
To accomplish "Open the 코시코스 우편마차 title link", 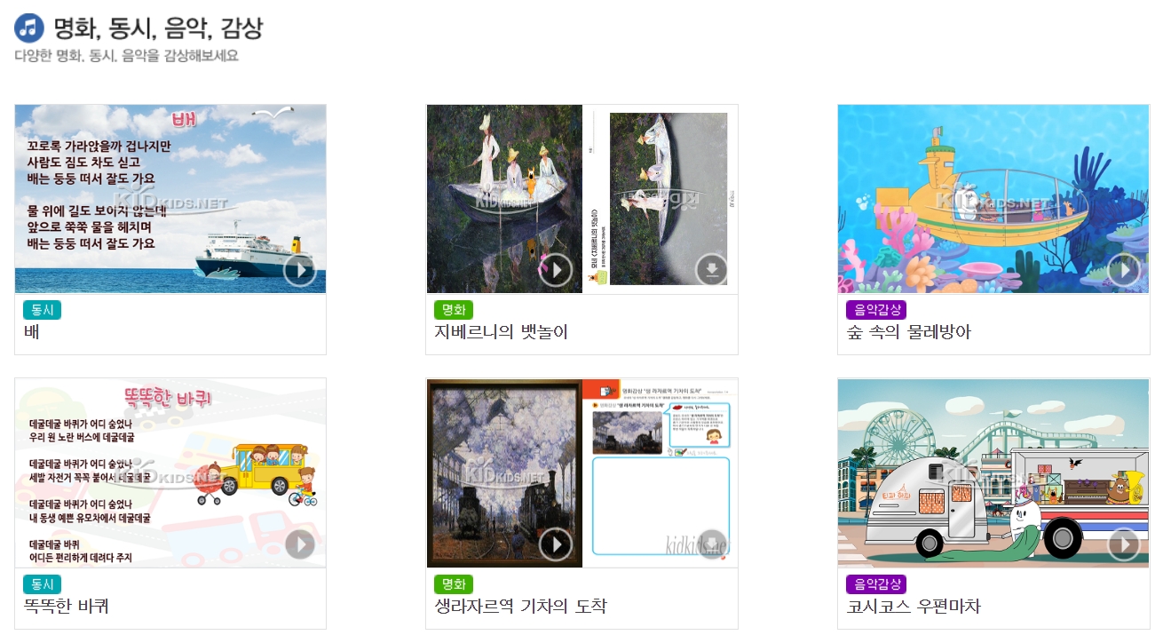I will click(x=914, y=607).
